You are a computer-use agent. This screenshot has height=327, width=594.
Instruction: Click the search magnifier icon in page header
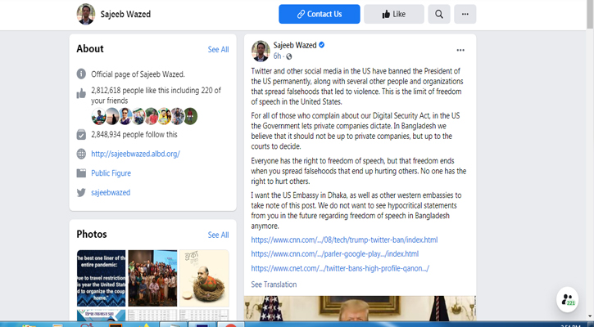[x=439, y=14]
